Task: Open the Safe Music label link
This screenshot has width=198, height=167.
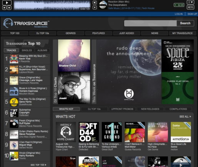Action: point(114,8)
